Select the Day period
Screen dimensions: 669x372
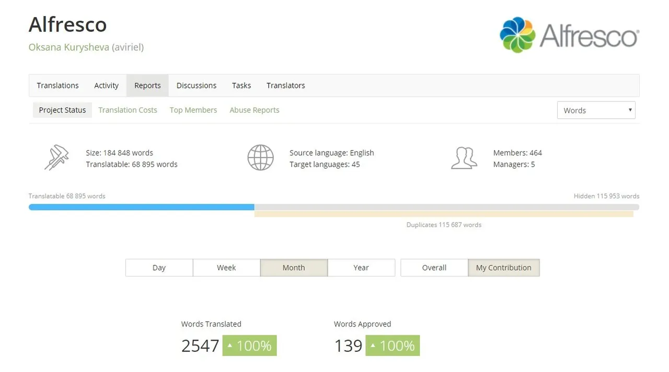159,268
